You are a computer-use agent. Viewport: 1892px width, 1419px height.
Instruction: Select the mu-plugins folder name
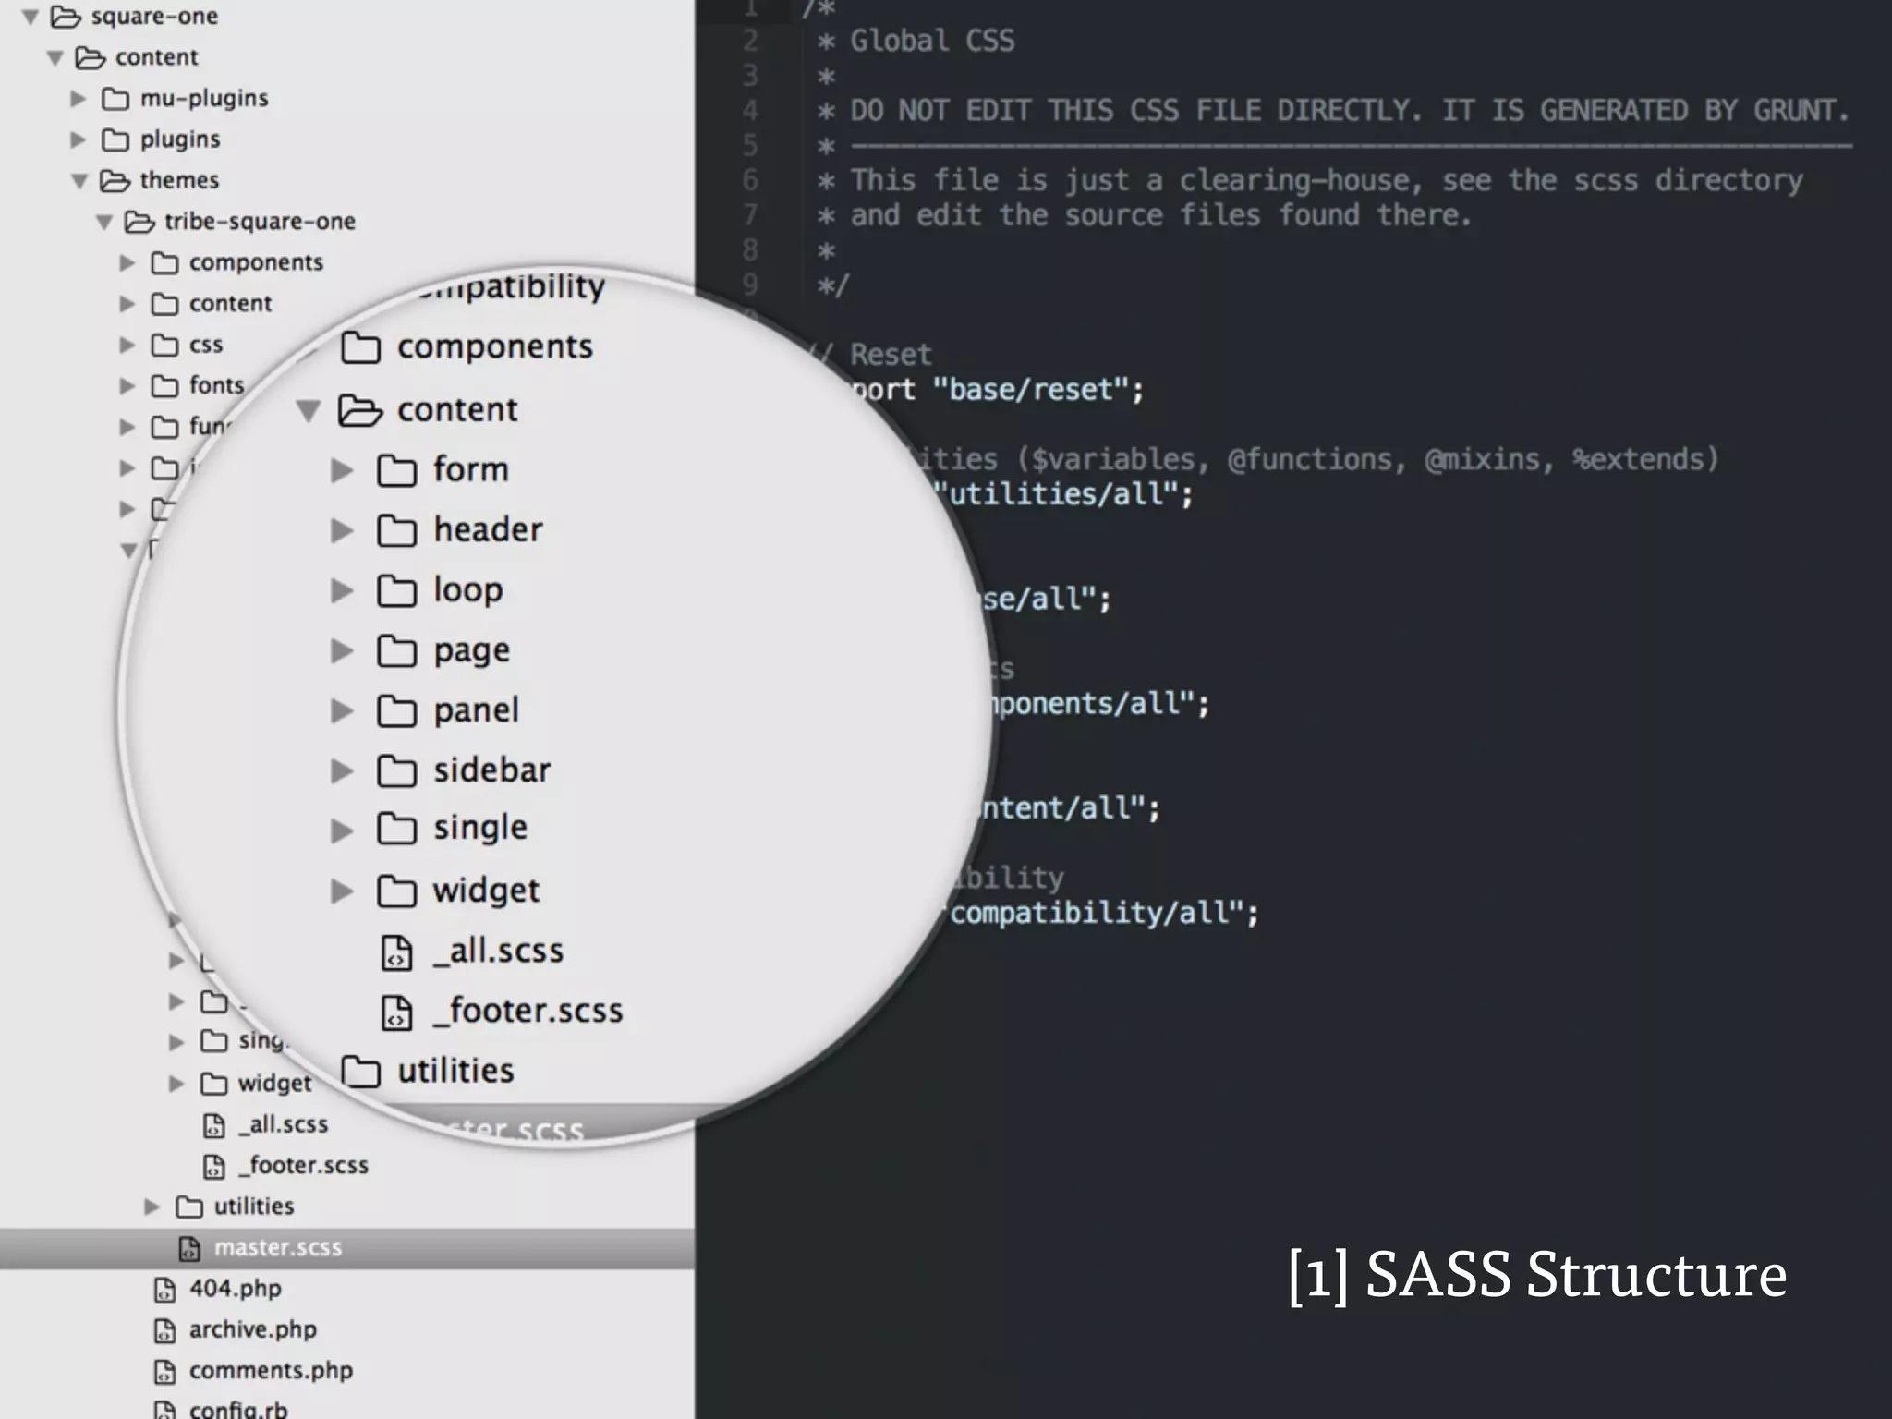tap(204, 98)
